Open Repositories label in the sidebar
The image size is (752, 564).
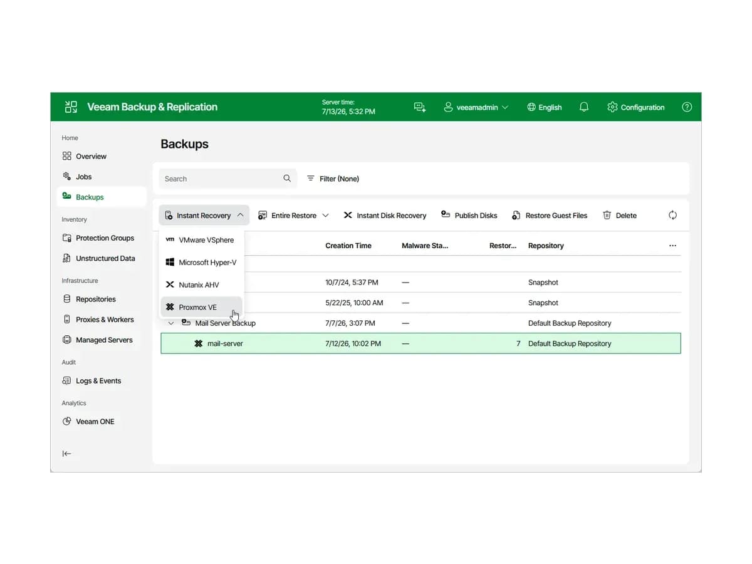96,299
